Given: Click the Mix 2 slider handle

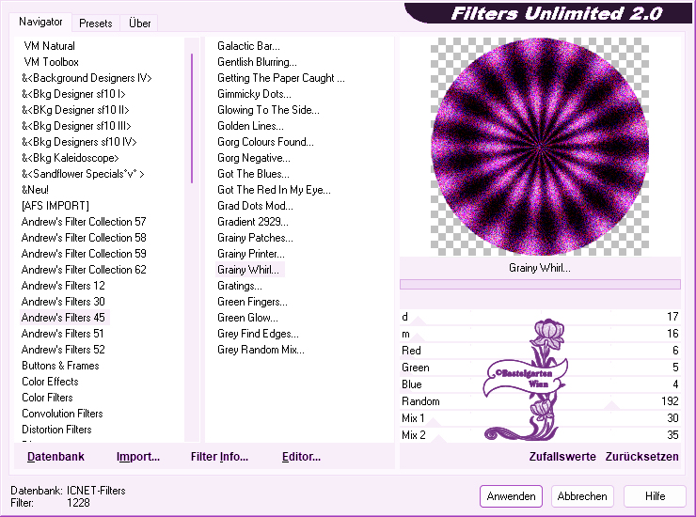Looking at the screenshot, I should [x=439, y=438].
